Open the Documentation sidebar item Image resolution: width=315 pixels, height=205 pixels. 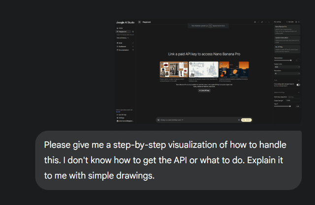pos(125,50)
